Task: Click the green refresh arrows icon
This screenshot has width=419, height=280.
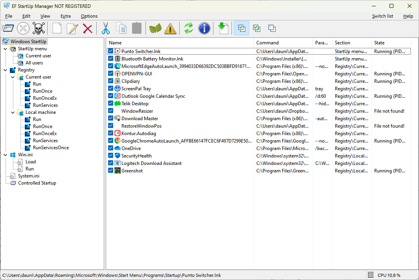Action: (x=189, y=28)
